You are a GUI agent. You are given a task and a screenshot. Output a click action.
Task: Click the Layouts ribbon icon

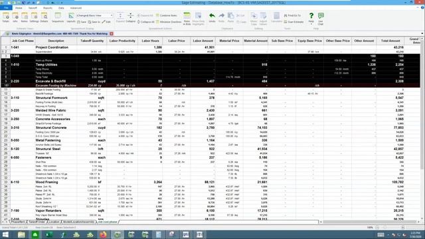71,17
